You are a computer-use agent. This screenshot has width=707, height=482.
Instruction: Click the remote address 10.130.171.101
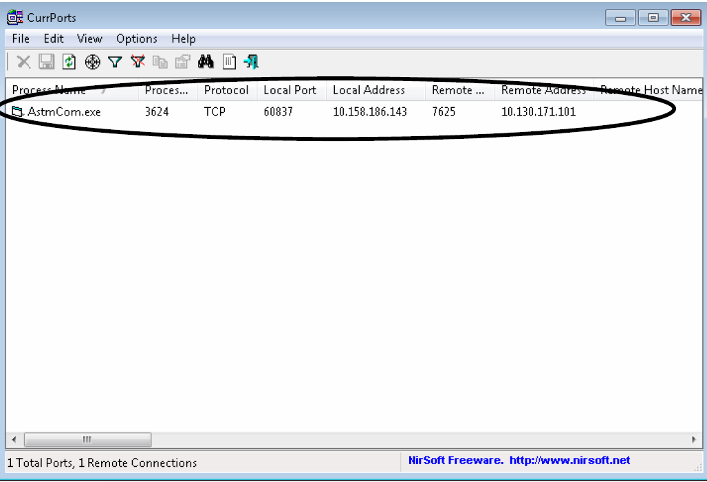pos(539,112)
